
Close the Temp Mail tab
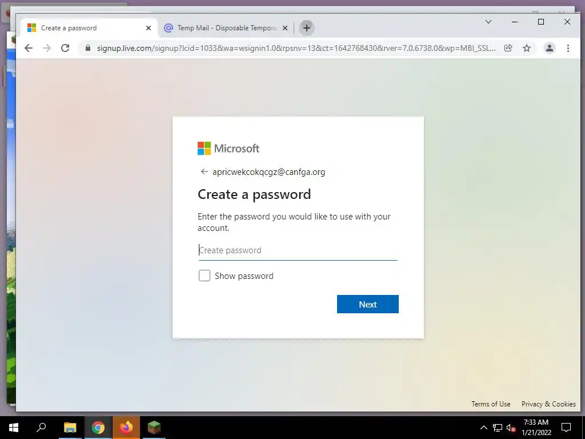coord(285,28)
